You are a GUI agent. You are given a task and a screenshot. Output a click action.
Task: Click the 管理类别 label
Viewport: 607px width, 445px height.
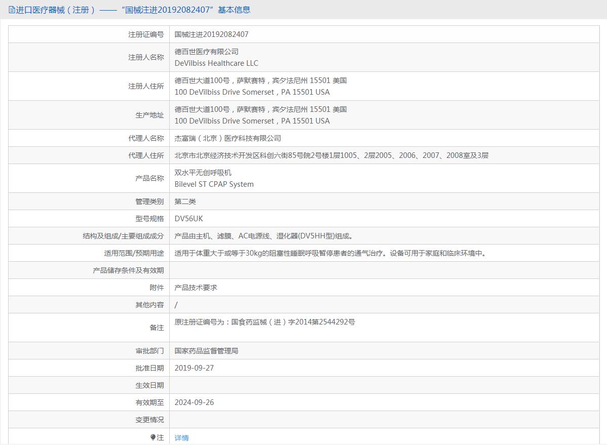coord(149,201)
